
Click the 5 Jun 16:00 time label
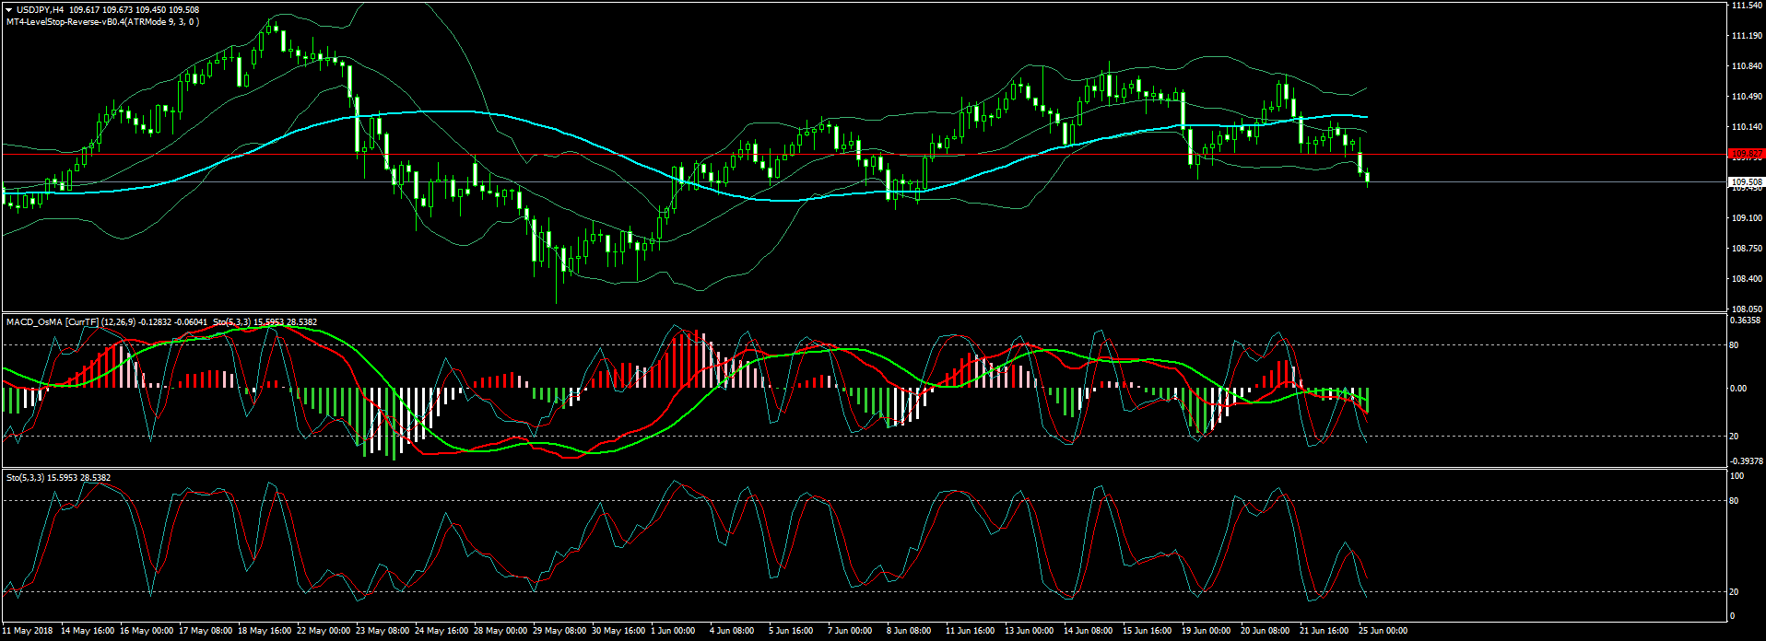click(x=792, y=631)
